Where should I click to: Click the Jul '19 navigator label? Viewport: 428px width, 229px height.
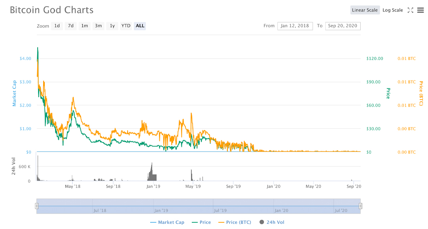point(220,210)
